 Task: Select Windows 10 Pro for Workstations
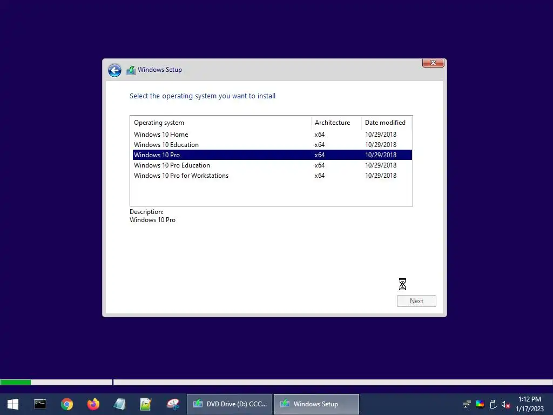[x=272, y=176]
